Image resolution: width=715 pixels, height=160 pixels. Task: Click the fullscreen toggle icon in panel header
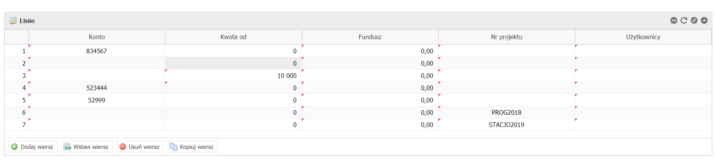coord(694,20)
